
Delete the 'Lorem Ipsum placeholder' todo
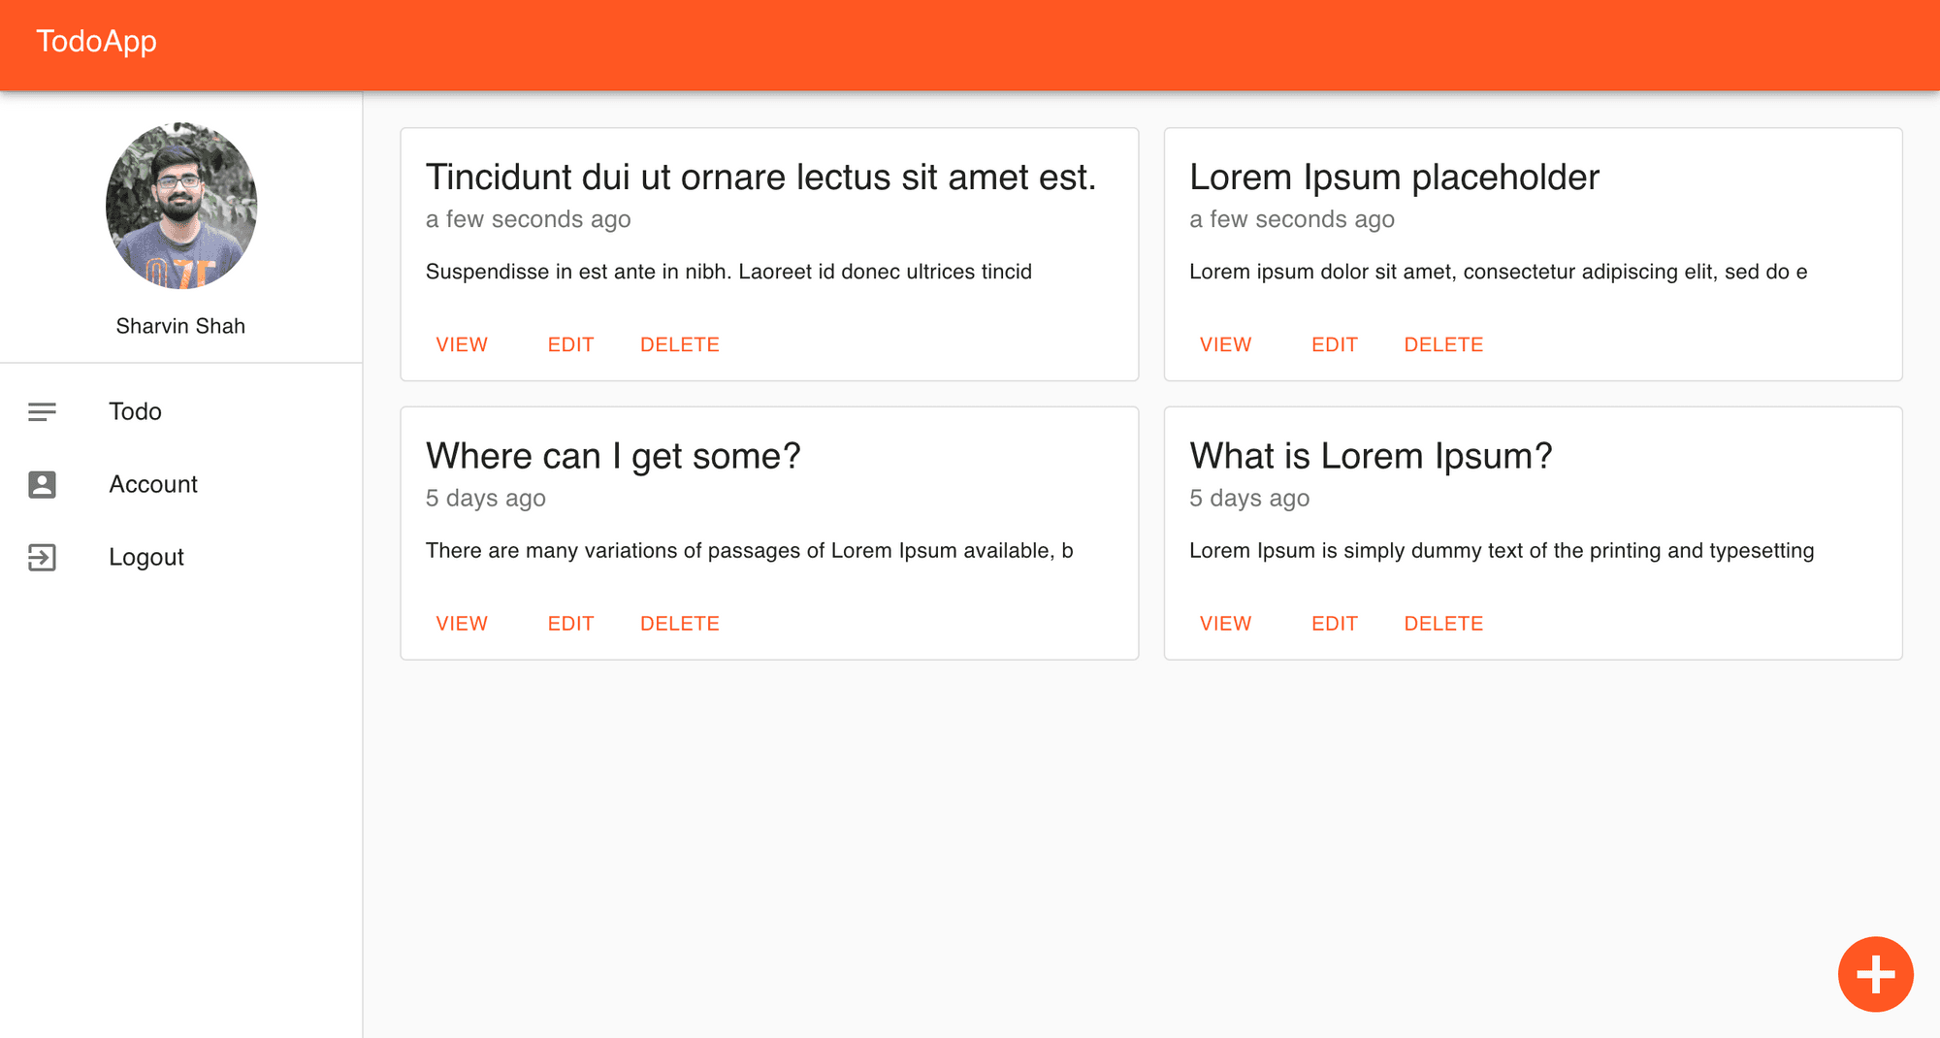(1443, 344)
